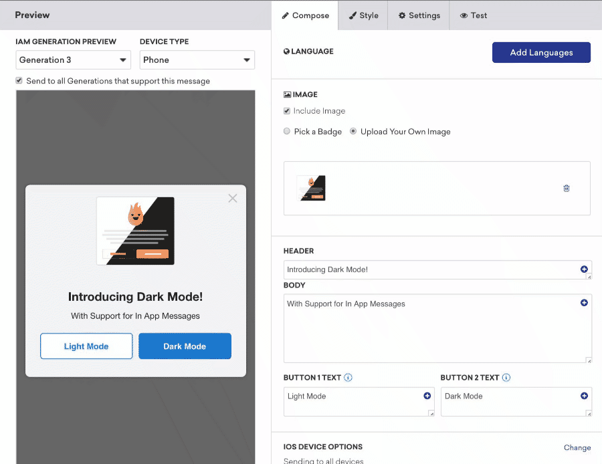The height and width of the screenshot is (464, 602).
Task: Click the 'Introducing Dark Mode!' preview heading
Action: [135, 297]
